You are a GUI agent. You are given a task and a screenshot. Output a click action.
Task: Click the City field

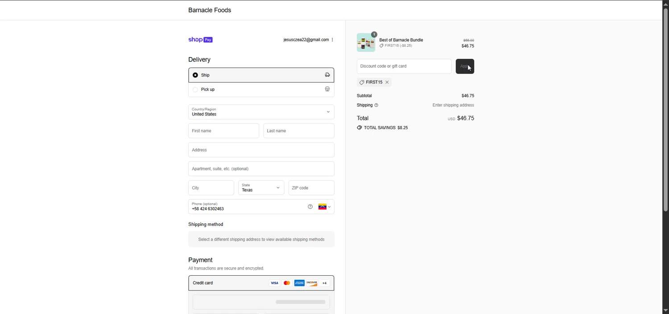(211, 188)
